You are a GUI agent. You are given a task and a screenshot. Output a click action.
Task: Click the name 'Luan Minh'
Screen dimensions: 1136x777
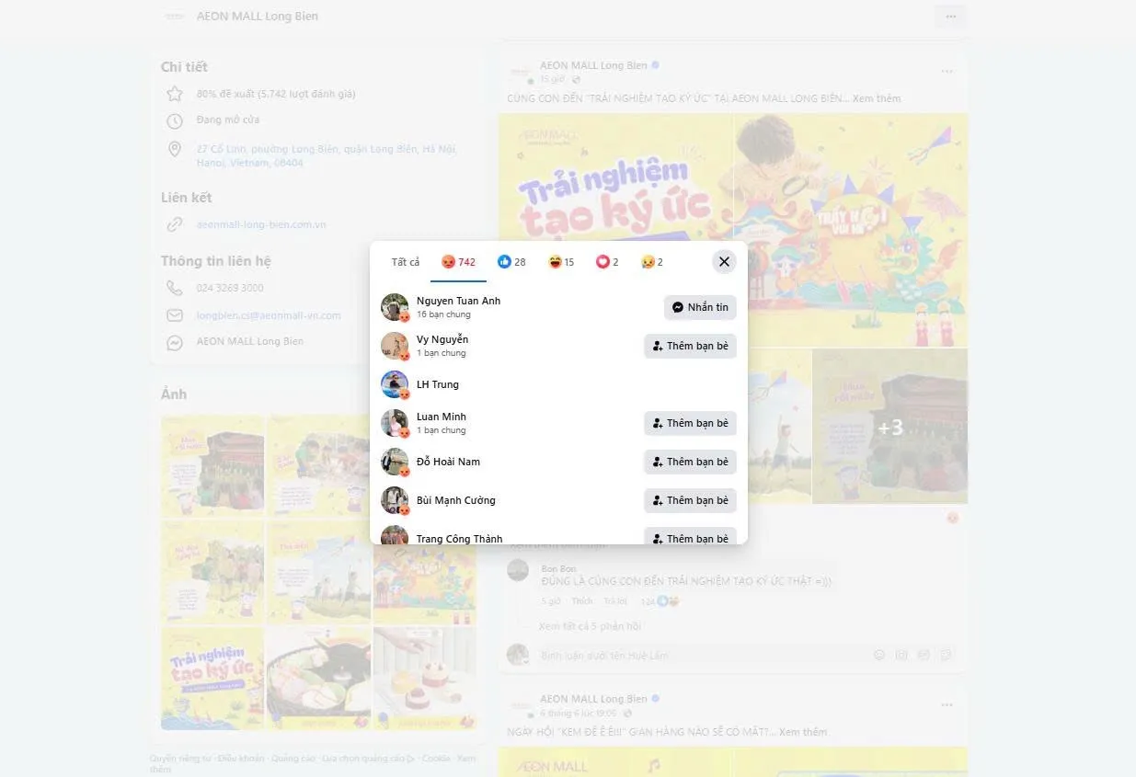(442, 417)
